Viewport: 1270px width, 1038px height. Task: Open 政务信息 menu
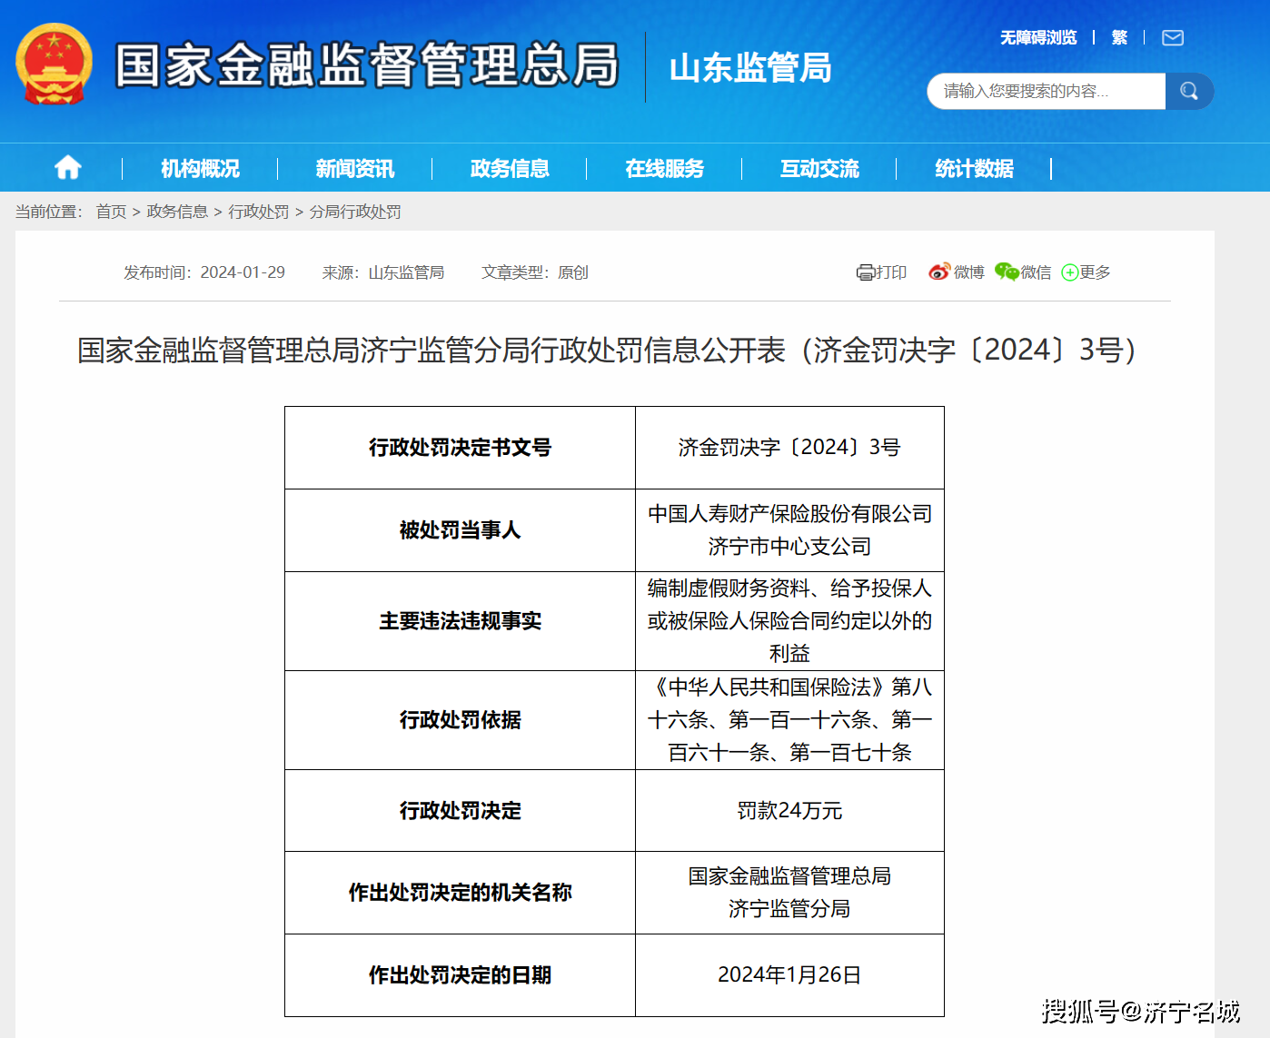tap(510, 168)
